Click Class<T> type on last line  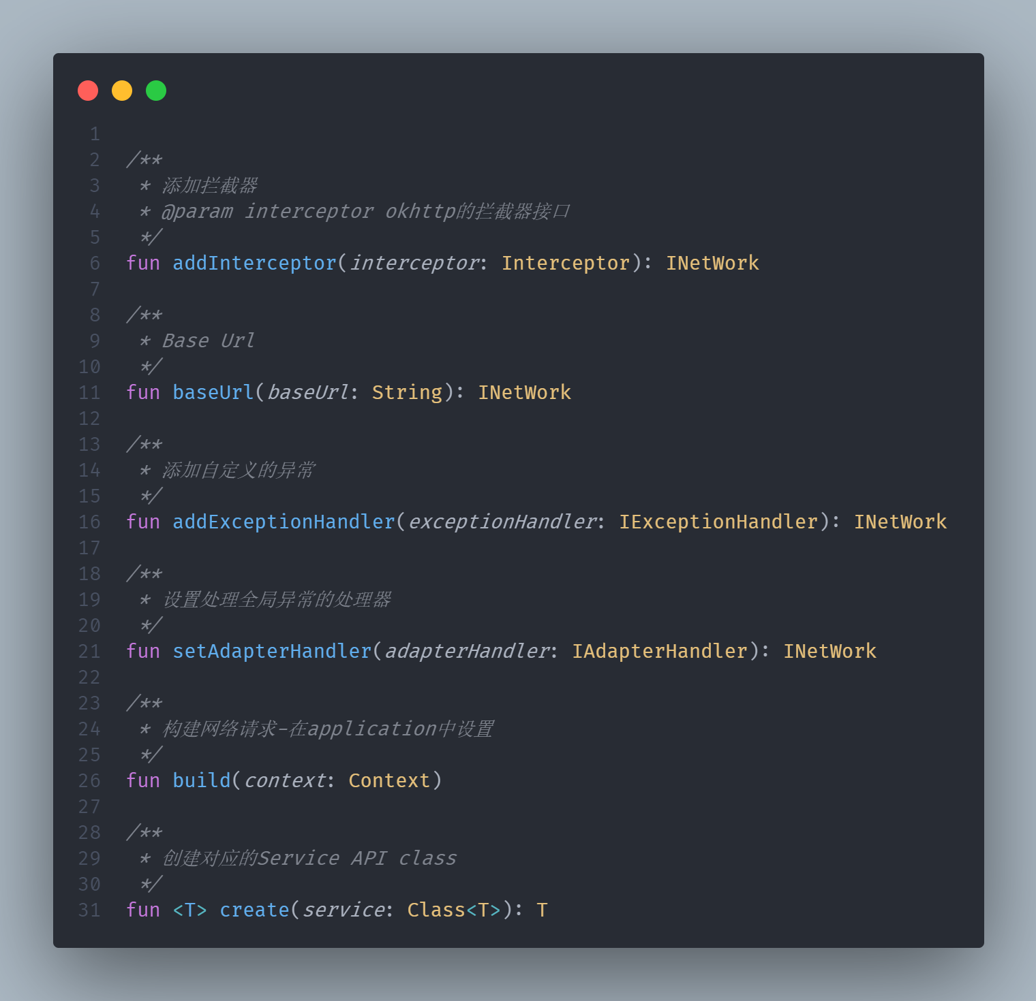454,910
